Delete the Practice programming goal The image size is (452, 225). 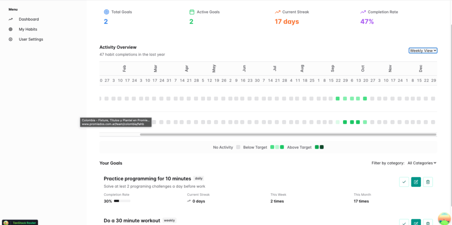428,182
